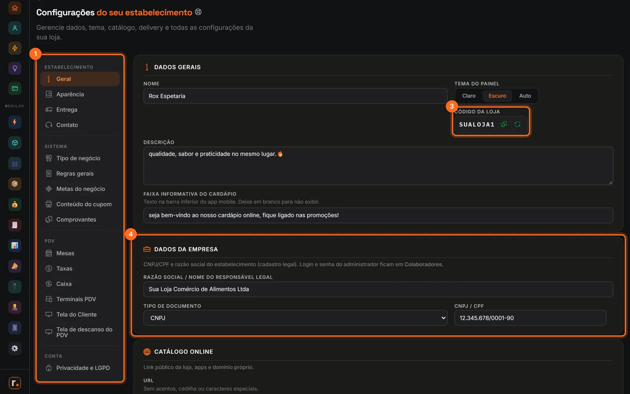630x394 pixels.
Task: Click the Razão Social input field
Action: point(378,289)
